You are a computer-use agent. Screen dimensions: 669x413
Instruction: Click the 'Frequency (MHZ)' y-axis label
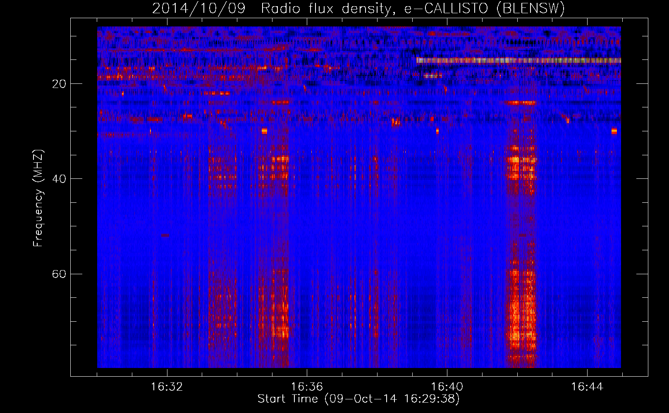click(x=38, y=198)
